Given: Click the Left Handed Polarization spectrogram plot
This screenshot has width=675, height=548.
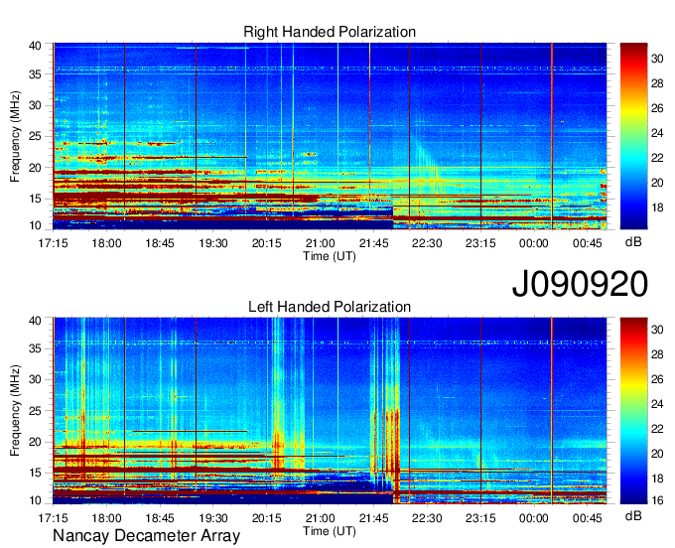Looking at the screenshot, I should click(x=330, y=411).
